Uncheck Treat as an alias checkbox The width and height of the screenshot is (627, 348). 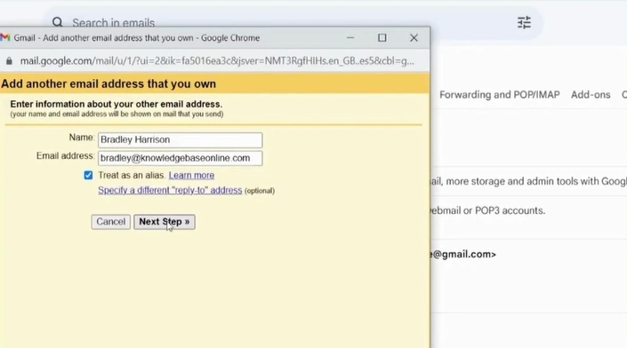pos(88,175)
